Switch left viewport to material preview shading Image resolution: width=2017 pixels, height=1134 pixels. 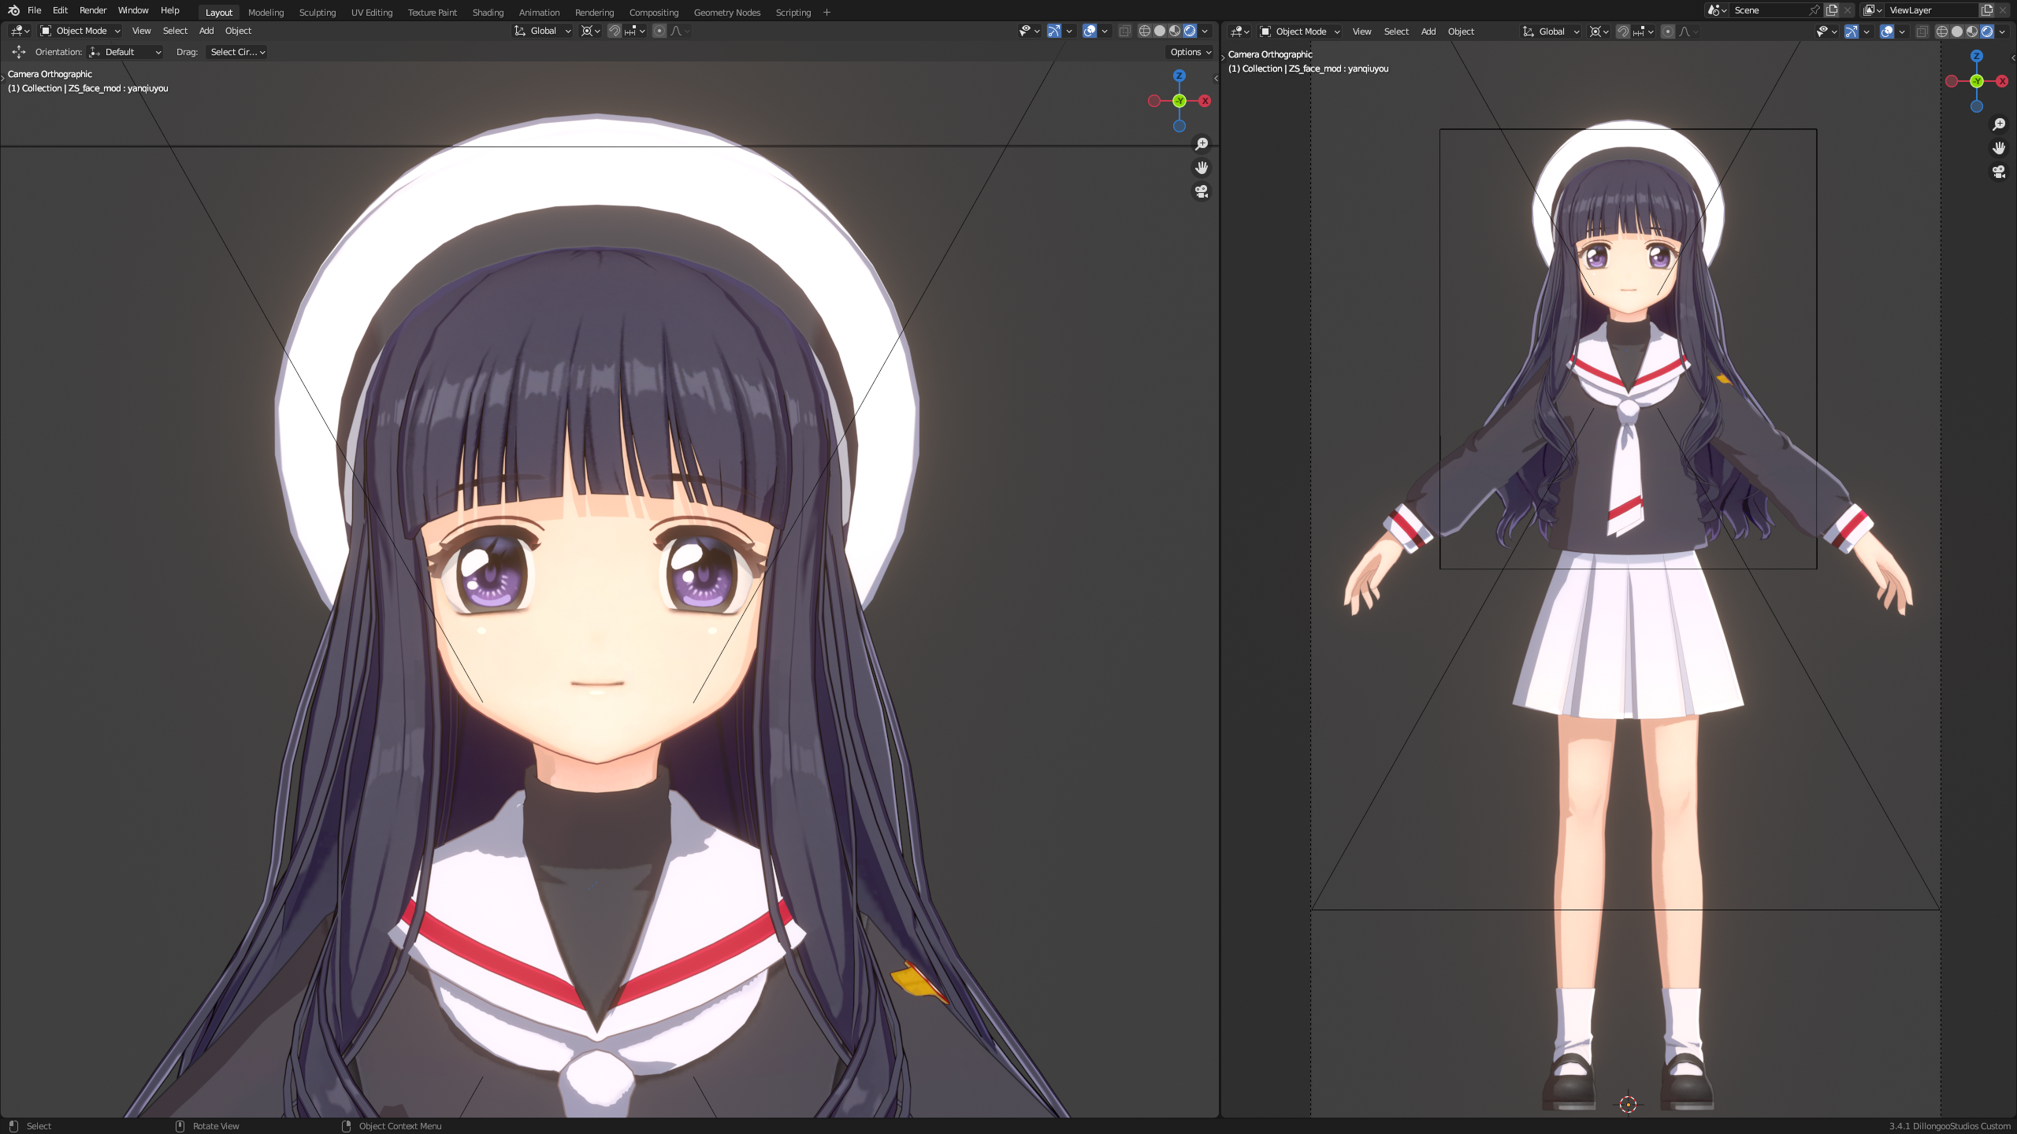[1175, 31]
